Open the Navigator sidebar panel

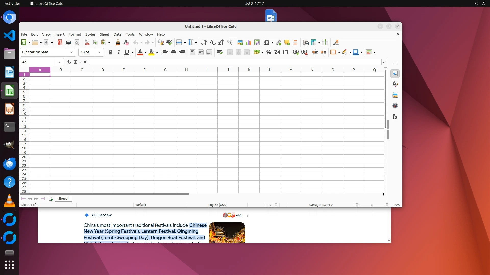(395, 106)
